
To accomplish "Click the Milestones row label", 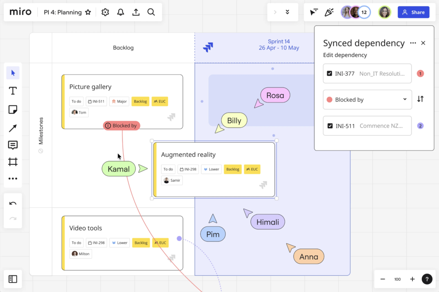I will click(x=41, y=131).
